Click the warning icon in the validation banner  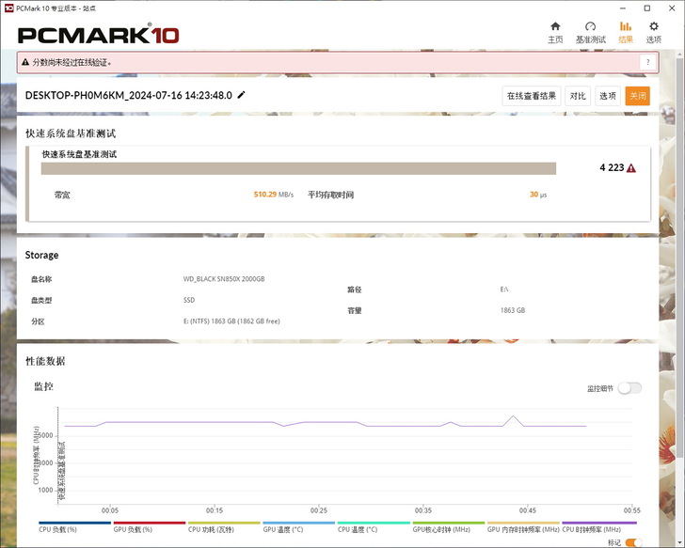[x=24, y=62]
